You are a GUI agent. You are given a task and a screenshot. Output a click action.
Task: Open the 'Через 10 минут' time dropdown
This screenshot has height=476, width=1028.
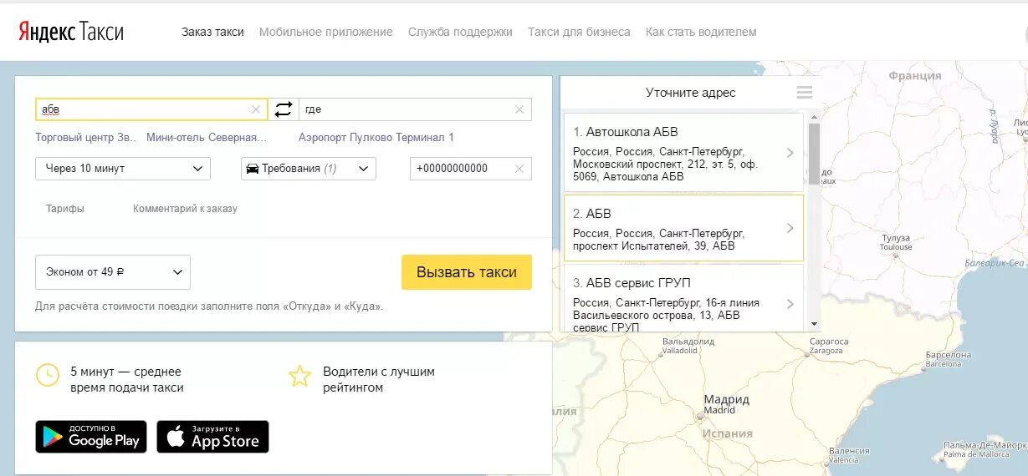coord(123,169)
